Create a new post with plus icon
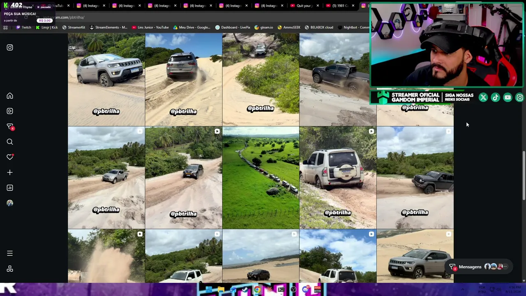Viewport: 526px width, 296px height. pyautogui.click(x=10, y=173)
